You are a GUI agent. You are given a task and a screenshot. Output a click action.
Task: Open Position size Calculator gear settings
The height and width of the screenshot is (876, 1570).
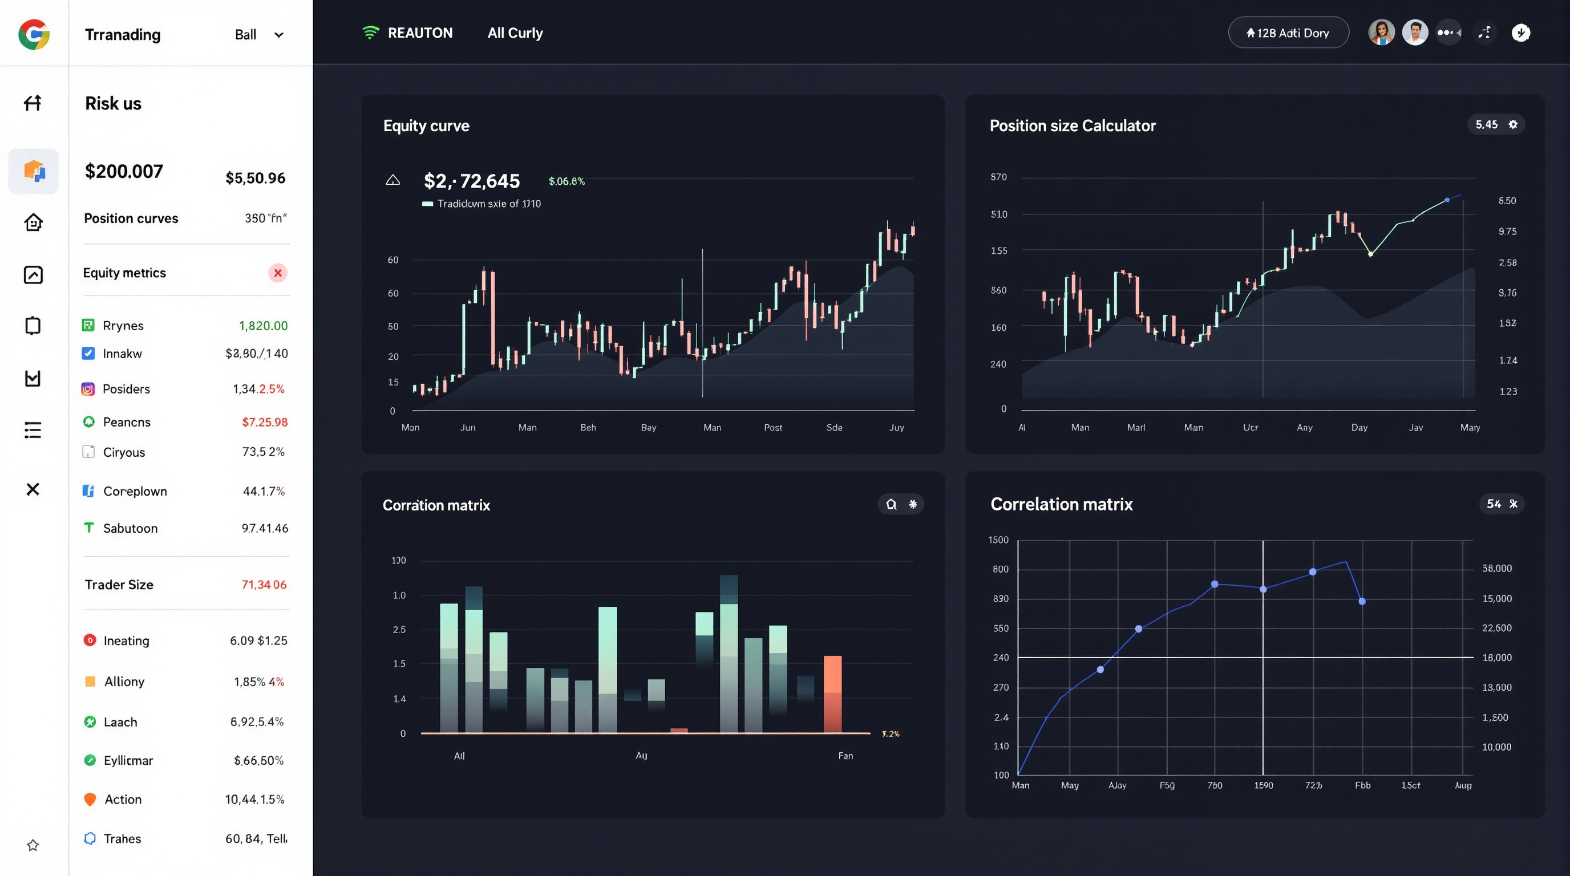[1513, 124]
